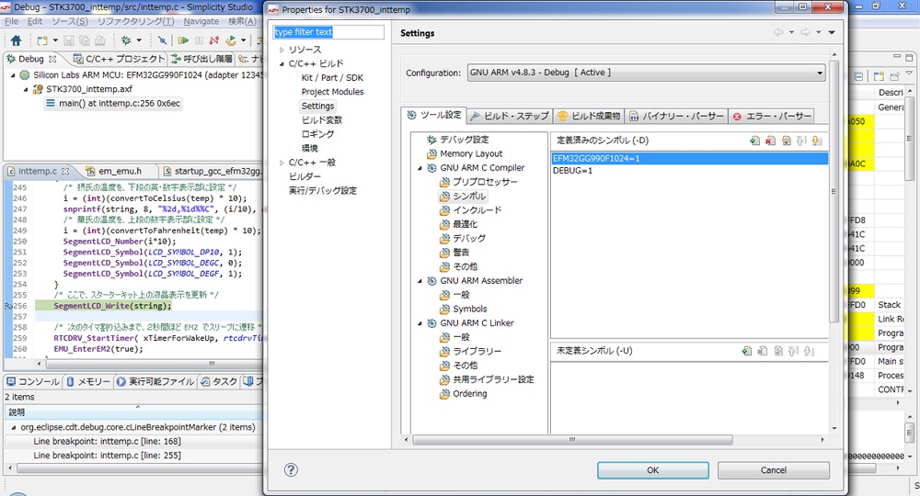Select ライブラリー under C Linker
This screenshot has height=496, width=920.
[477, 352]
